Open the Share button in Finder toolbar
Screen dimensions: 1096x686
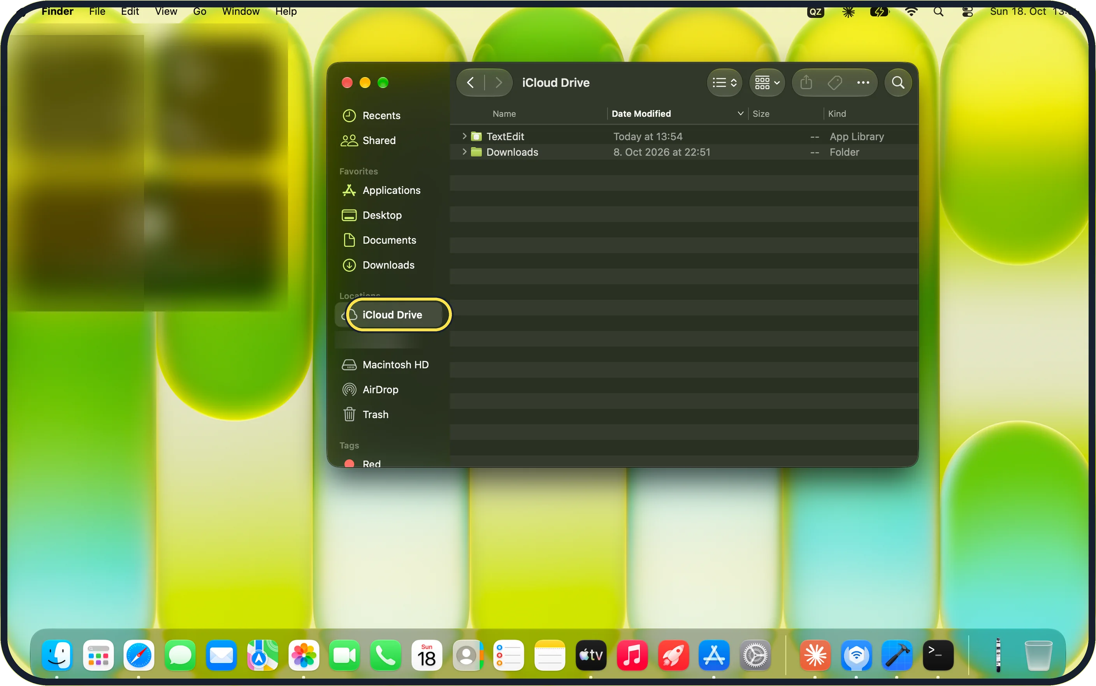tap(806, 83)
